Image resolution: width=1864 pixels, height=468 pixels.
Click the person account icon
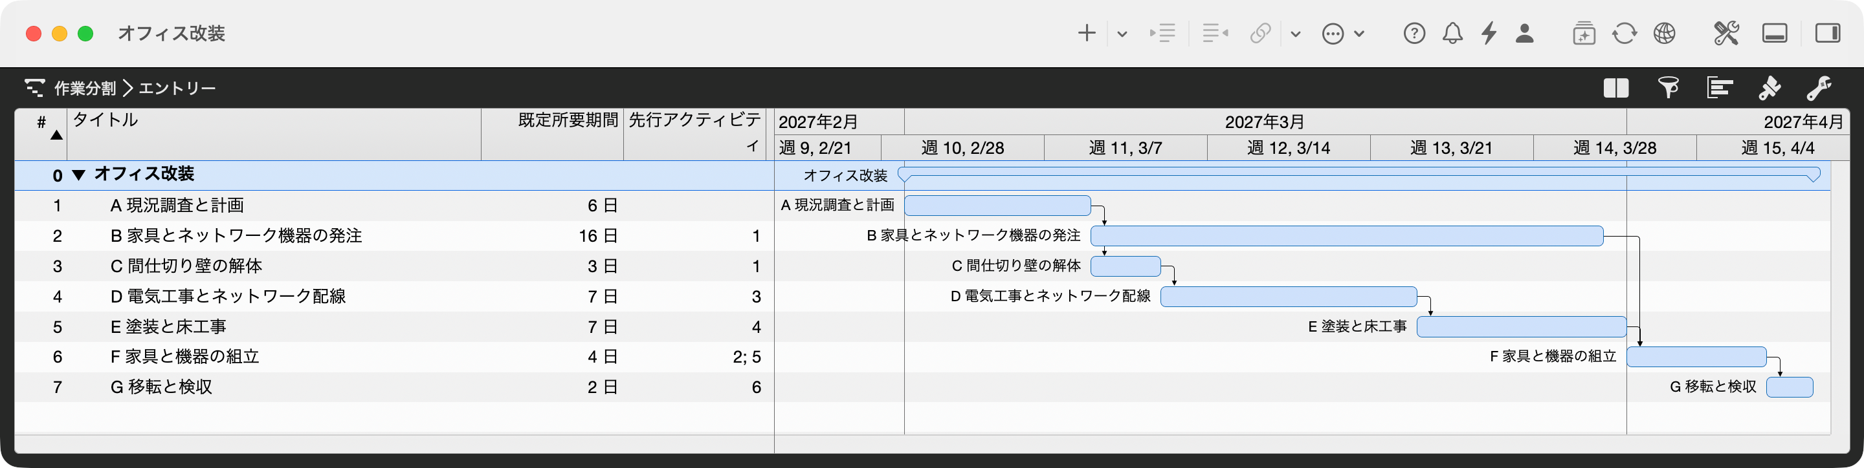click(1525, 33)
